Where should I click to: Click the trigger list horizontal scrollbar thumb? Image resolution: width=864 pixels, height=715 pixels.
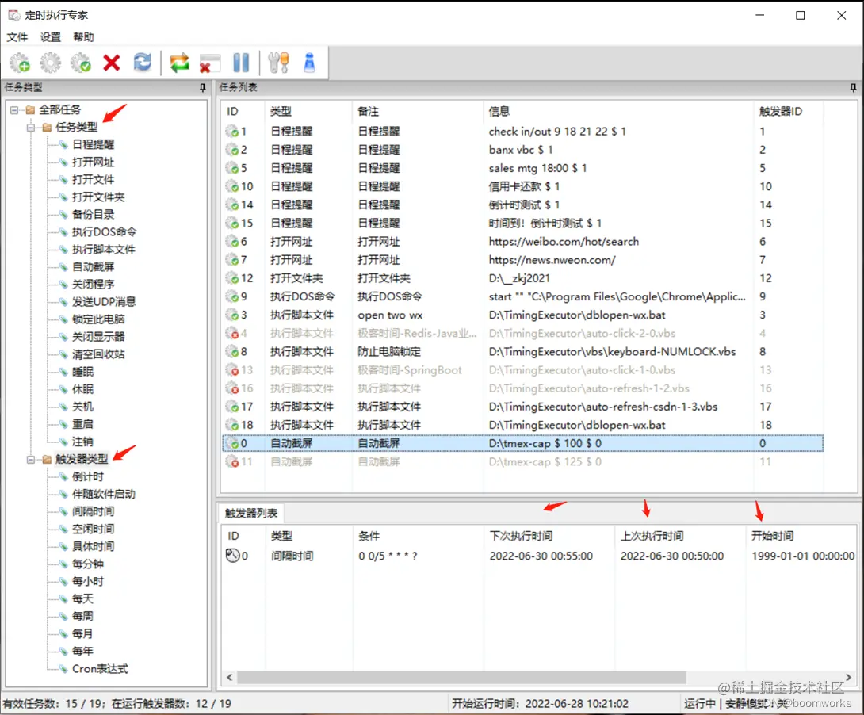tap(462, 678)
